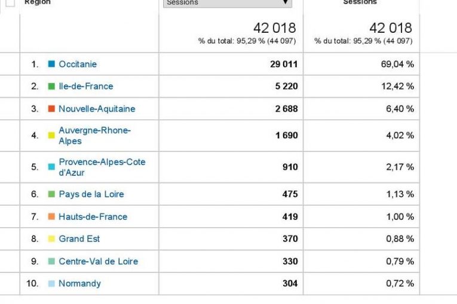Click the orange swatch beside Hauts-de-France
Viewport: 457px width, 304px height.
(51, 216)
